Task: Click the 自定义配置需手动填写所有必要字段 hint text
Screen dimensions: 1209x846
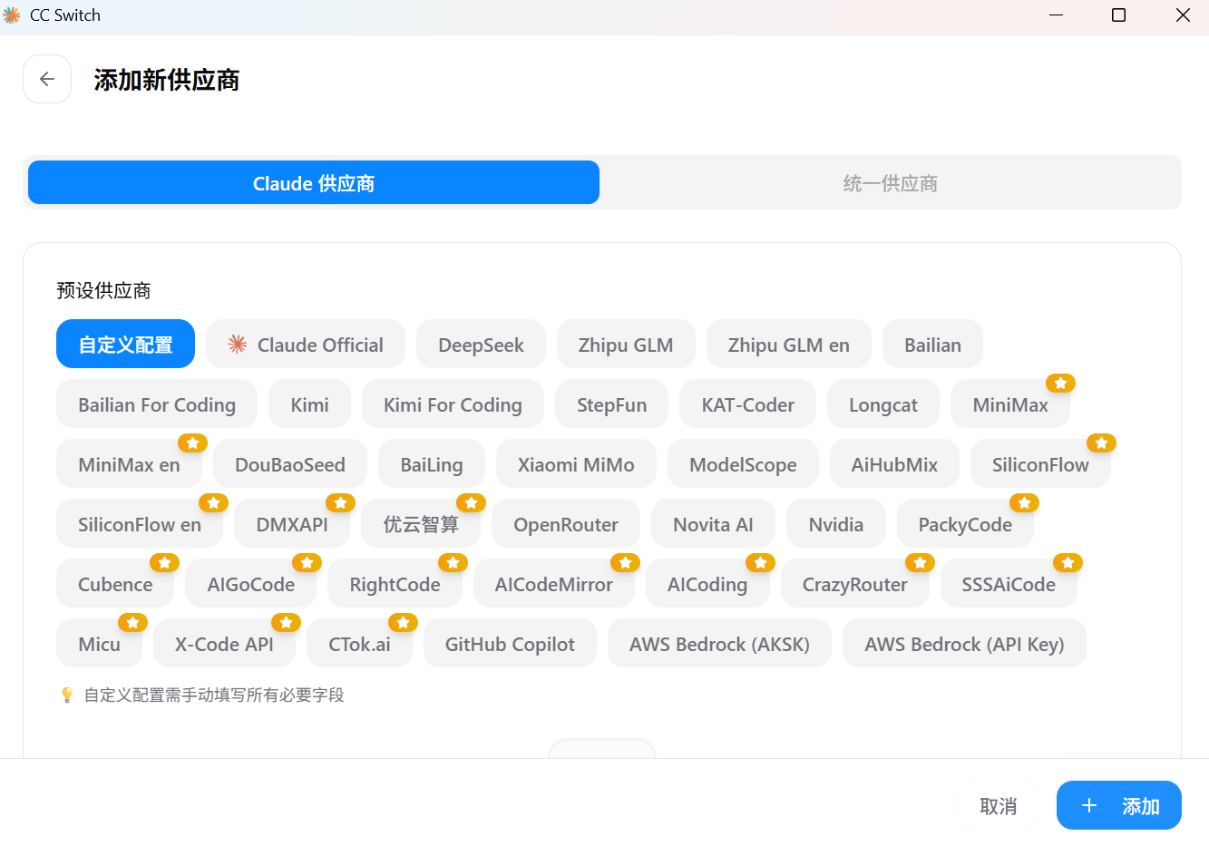Action: click(x=214, y=695)
